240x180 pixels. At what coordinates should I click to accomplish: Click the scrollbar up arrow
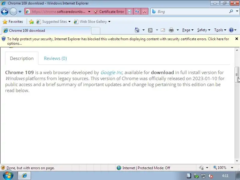pyautogui.click(x=237, y=50)
